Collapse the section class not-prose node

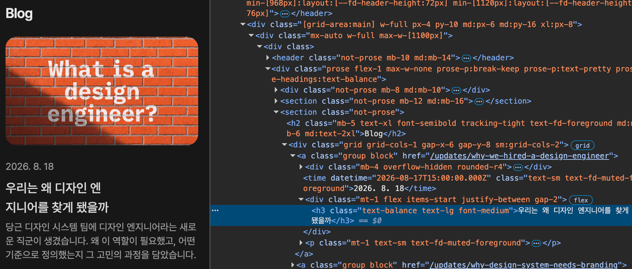point(276,112)
